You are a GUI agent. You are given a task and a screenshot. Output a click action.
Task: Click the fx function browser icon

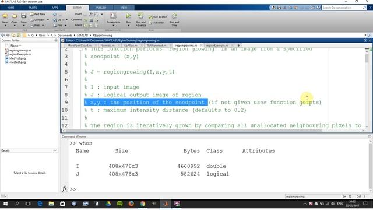coord(65,189)
